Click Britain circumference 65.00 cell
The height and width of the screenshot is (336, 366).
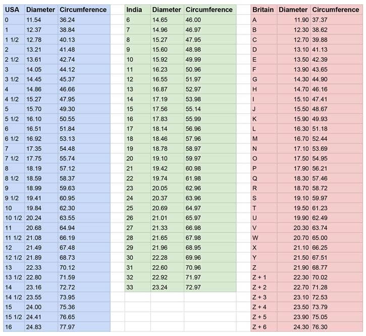coord(337,238)
